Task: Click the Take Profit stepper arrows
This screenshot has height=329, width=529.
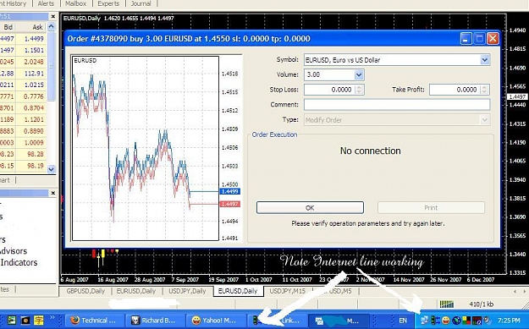Action: pyautogui.click(x=484, y=90)
